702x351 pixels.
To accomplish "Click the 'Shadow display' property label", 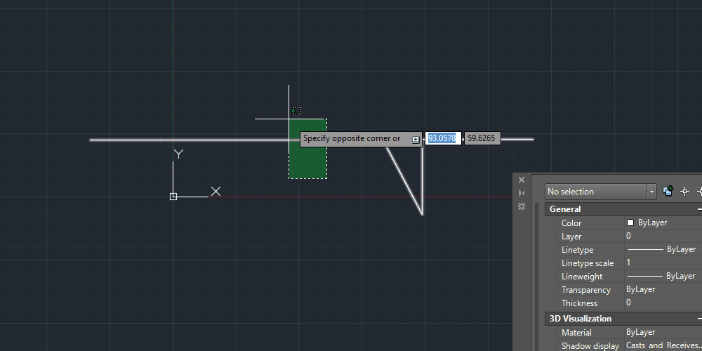I will pos(590,346).
